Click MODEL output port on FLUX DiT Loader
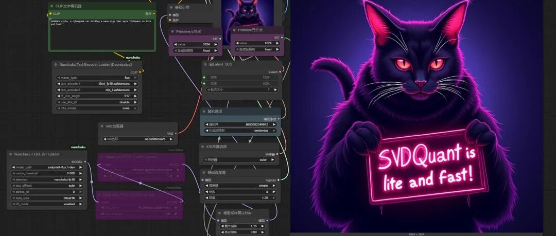The image size is (556, 236). (x=85, y=161)
